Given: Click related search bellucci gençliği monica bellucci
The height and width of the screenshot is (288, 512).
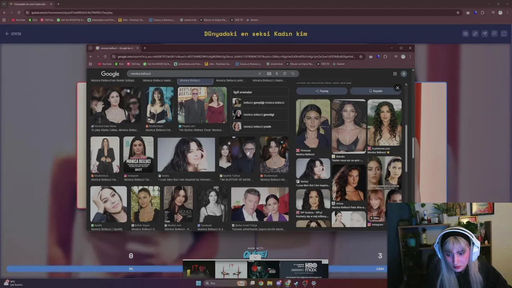Looking at the screenshot, I should click(259, 102).
